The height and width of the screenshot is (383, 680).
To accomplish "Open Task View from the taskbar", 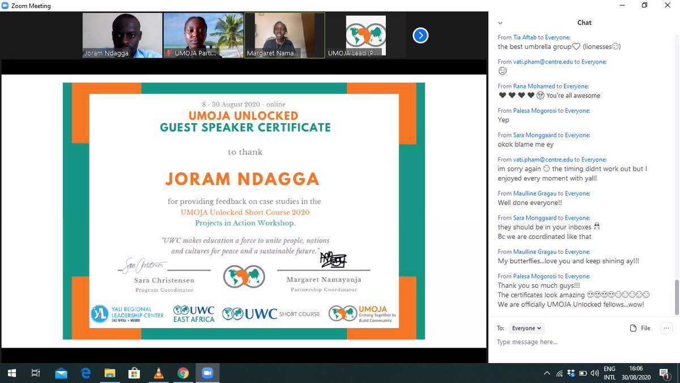I will tap(35, 373).
